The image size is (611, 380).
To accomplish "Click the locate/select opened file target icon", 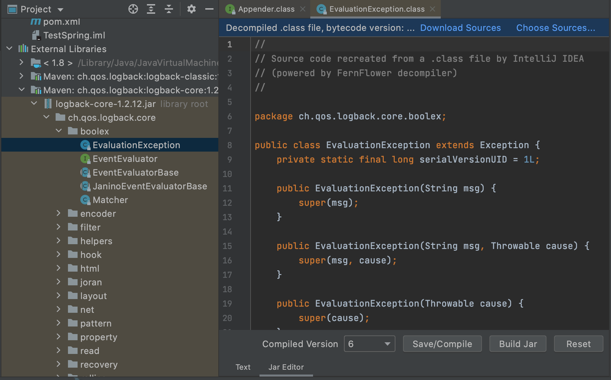I will (x=133, y=9).
